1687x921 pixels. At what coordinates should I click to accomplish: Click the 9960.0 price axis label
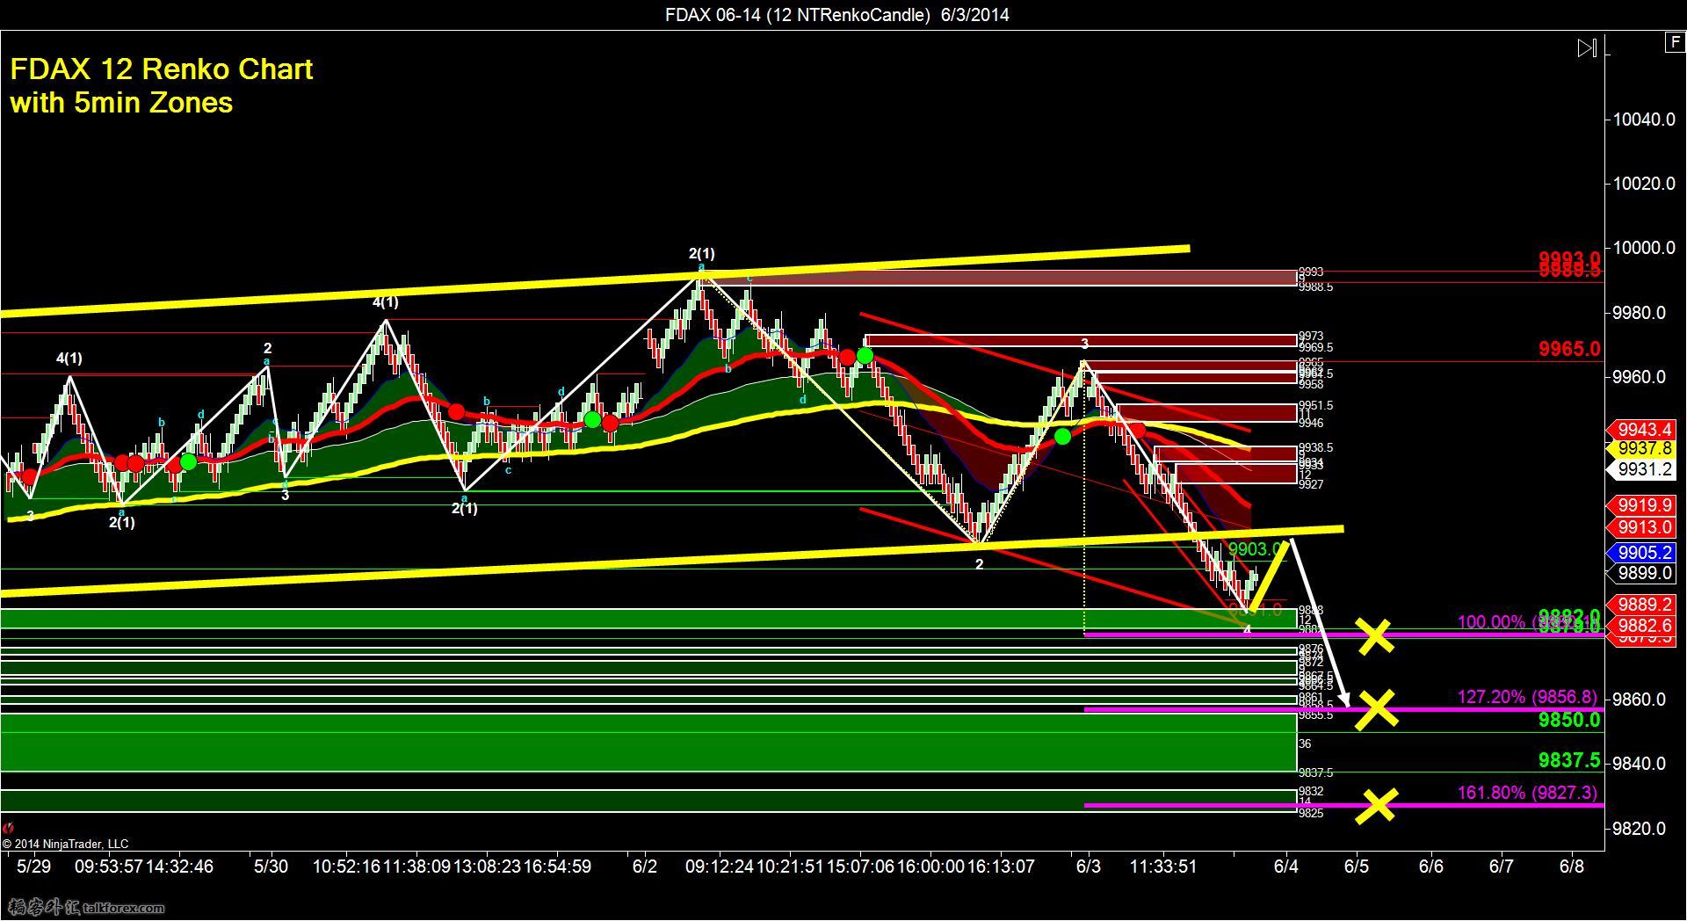point(1640,377)
